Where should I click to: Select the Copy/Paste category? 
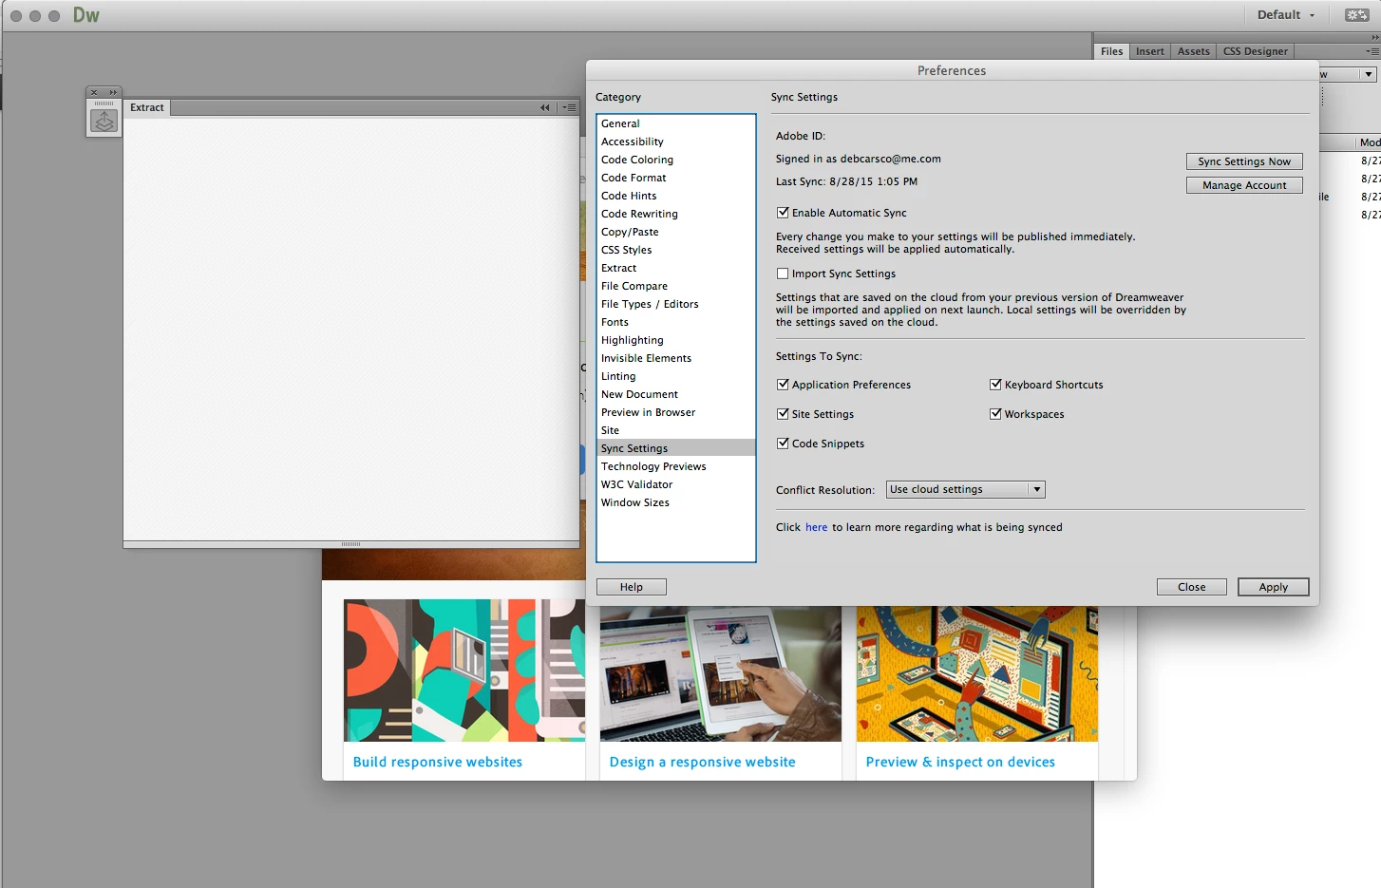tap(676, 232)
